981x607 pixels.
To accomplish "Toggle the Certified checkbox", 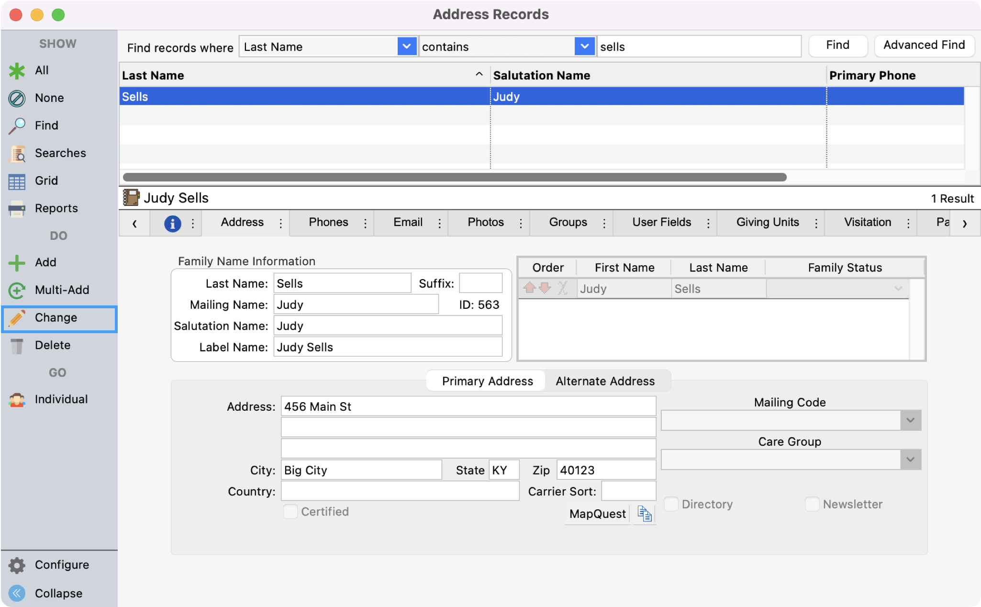I will click(290, 512).
